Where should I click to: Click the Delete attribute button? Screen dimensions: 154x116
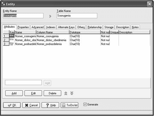pyautogui.click(x=53, y=93)
